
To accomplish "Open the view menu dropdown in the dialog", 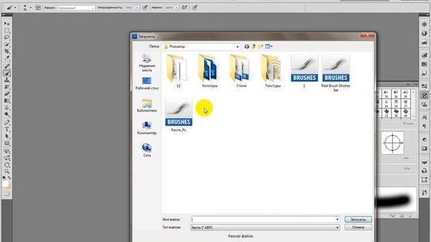I will pyautogui.click(x=269, y=46).
